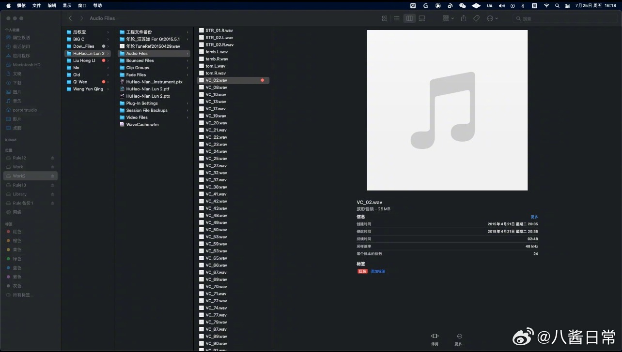Eject the Work2 volume
Image resolution: width=622 pixels, height=352 pixels.
coord(52,176)
